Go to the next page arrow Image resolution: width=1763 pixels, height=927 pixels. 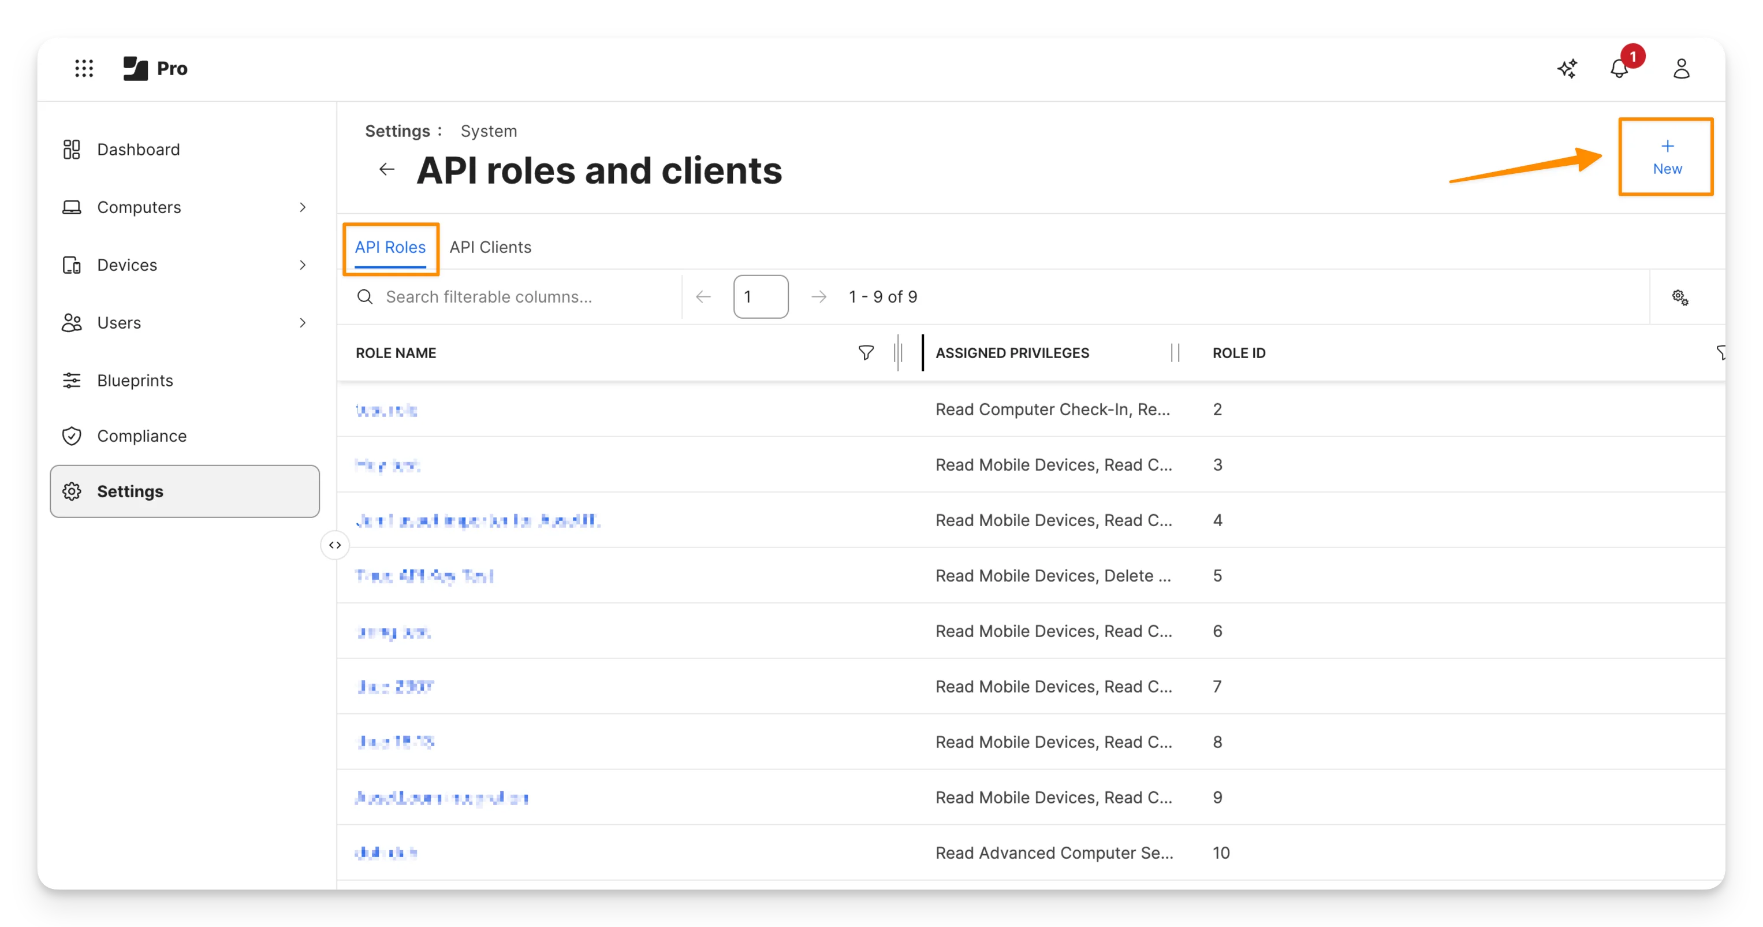tap(818, 296)
